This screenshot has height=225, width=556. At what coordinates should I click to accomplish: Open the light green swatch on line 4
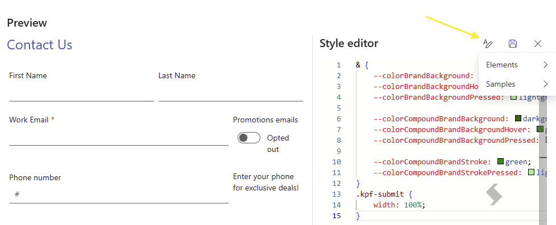coord(514,97)
